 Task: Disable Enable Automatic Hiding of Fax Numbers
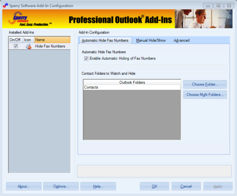point(86,58)
